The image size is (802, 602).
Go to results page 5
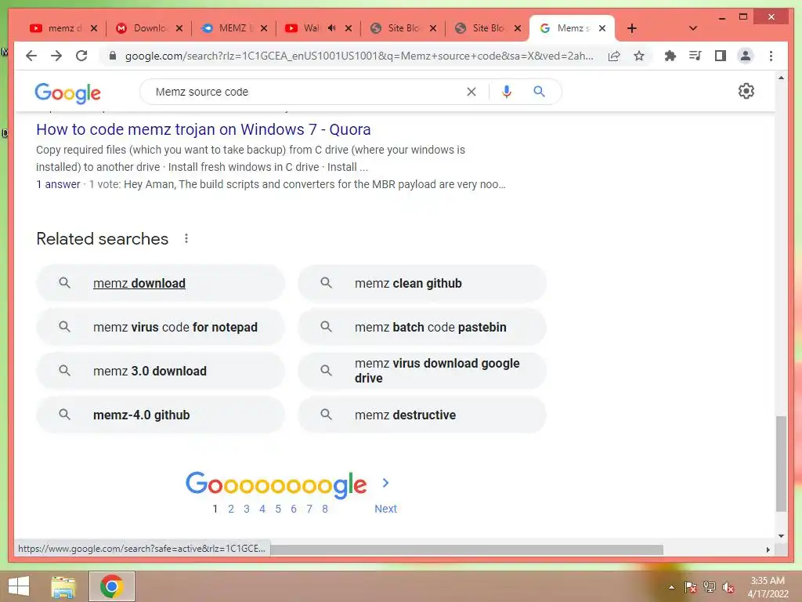coord(278,509)
